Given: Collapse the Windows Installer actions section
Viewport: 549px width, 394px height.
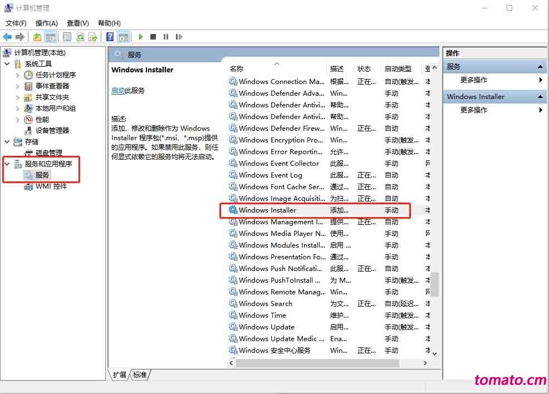Looking at the screenshot, I should [540, 97].
